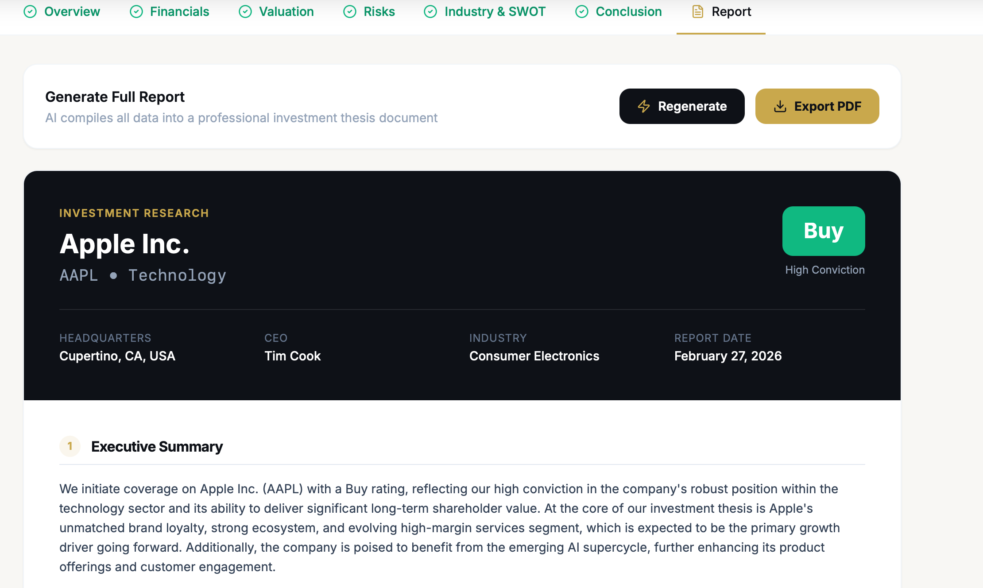This screenshot has width=983, height=588.
Task: Export the report as PDF
Action: (x=817, y=106)
